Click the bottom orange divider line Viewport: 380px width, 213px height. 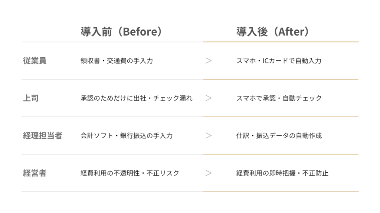pyautogui.click(x=281, y=192)
